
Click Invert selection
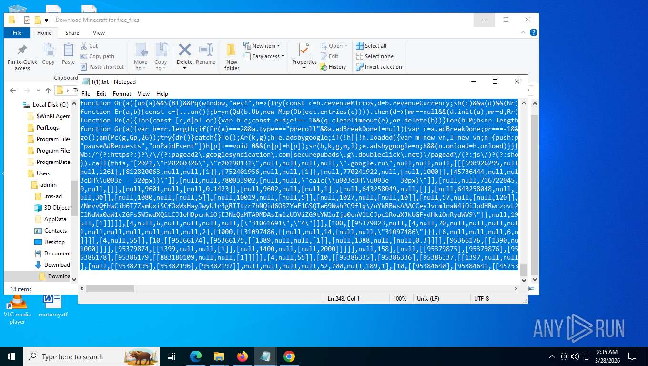pos(379,67)
